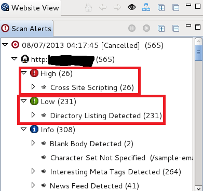The height and width of the screenshot is (191, 203).
Task: Collapse all Scan Alerts tree nodes
Action: 175,29
